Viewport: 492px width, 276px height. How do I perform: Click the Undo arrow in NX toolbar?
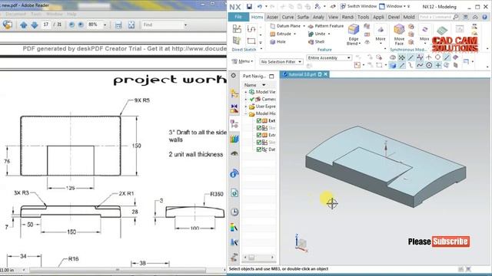pyautogui.click(x=260, y=7)
